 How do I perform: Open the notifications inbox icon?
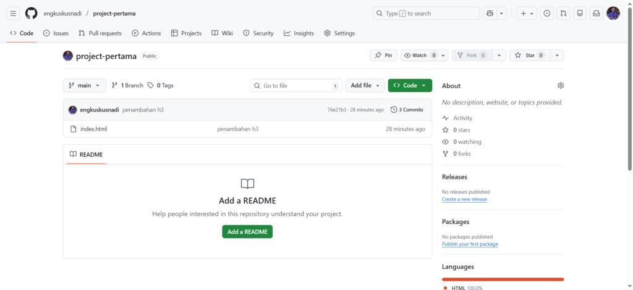596,13
